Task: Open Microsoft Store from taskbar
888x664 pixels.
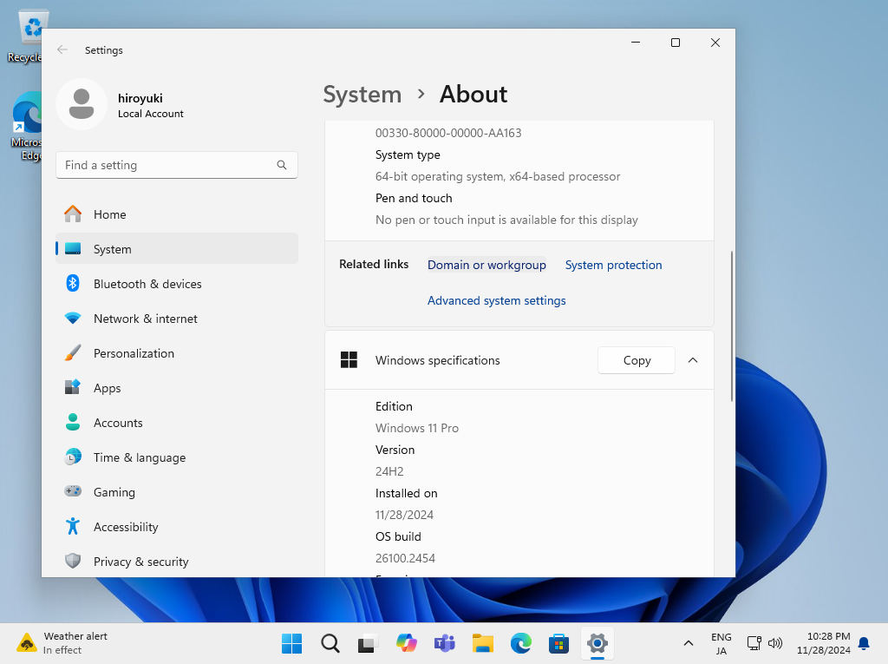Action: click(559, 643)
